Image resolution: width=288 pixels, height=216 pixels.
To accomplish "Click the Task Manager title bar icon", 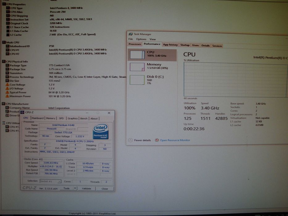I will pyautogui.click(x=131, y=34).
